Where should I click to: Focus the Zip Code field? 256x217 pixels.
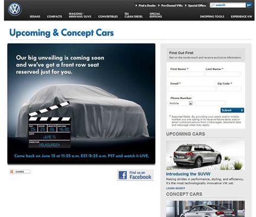(229, 89)
